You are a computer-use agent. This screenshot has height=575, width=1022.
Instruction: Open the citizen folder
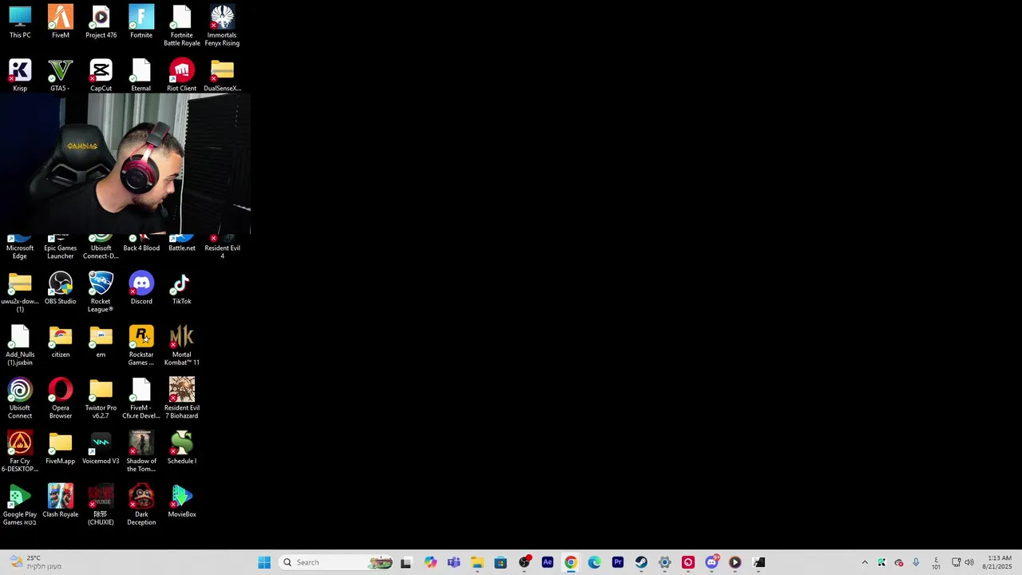pyautogui.click(x=61, y=342)
